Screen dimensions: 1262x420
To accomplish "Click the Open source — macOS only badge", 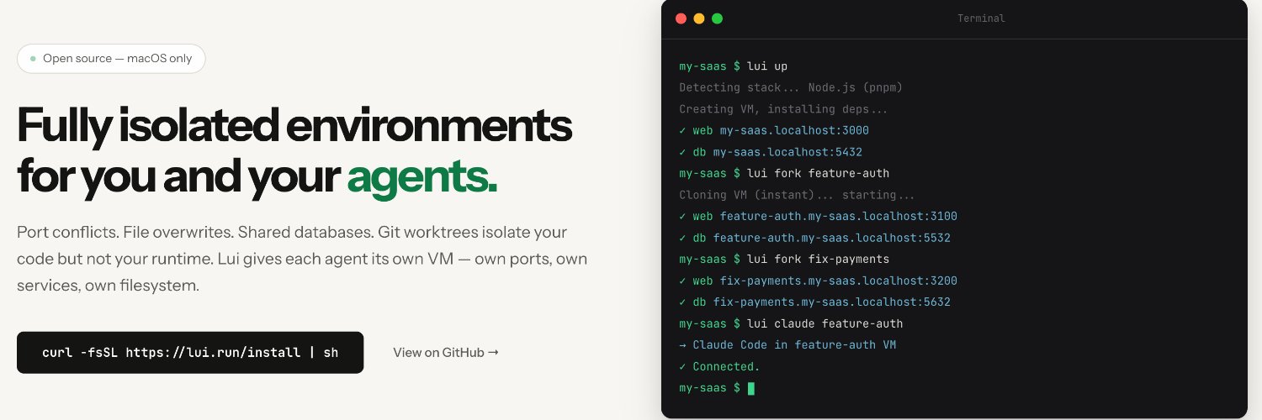I will tap(111, 59).
